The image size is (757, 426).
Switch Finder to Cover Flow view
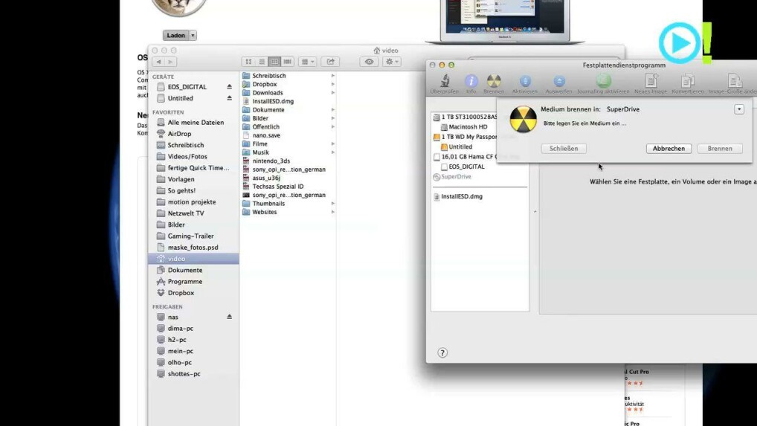click(288, 62)
